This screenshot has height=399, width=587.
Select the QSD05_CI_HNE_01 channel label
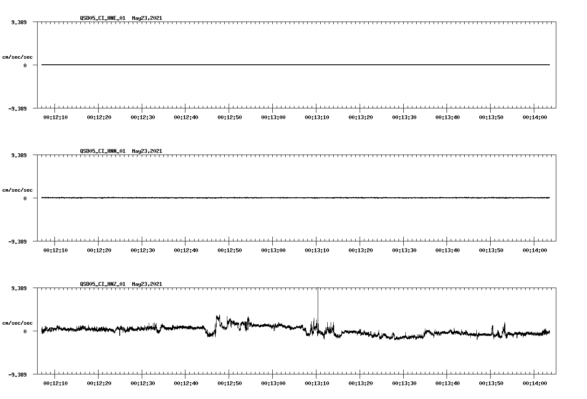(102, 19)
